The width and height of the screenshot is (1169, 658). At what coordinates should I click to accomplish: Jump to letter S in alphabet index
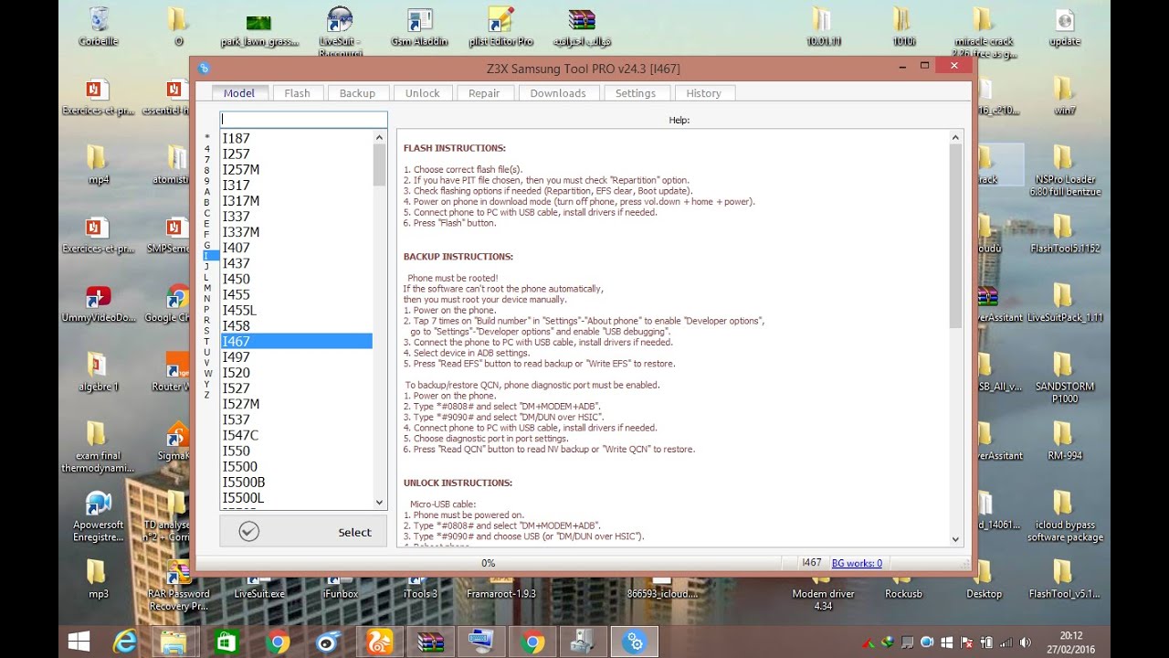click(x=207, y=331)
